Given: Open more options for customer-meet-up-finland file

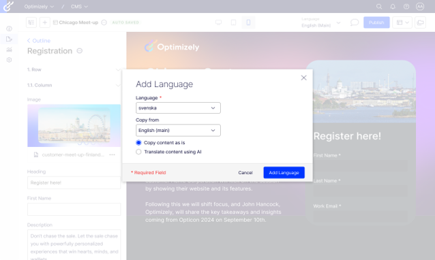Looking at the screenshot, I should 112,155.
